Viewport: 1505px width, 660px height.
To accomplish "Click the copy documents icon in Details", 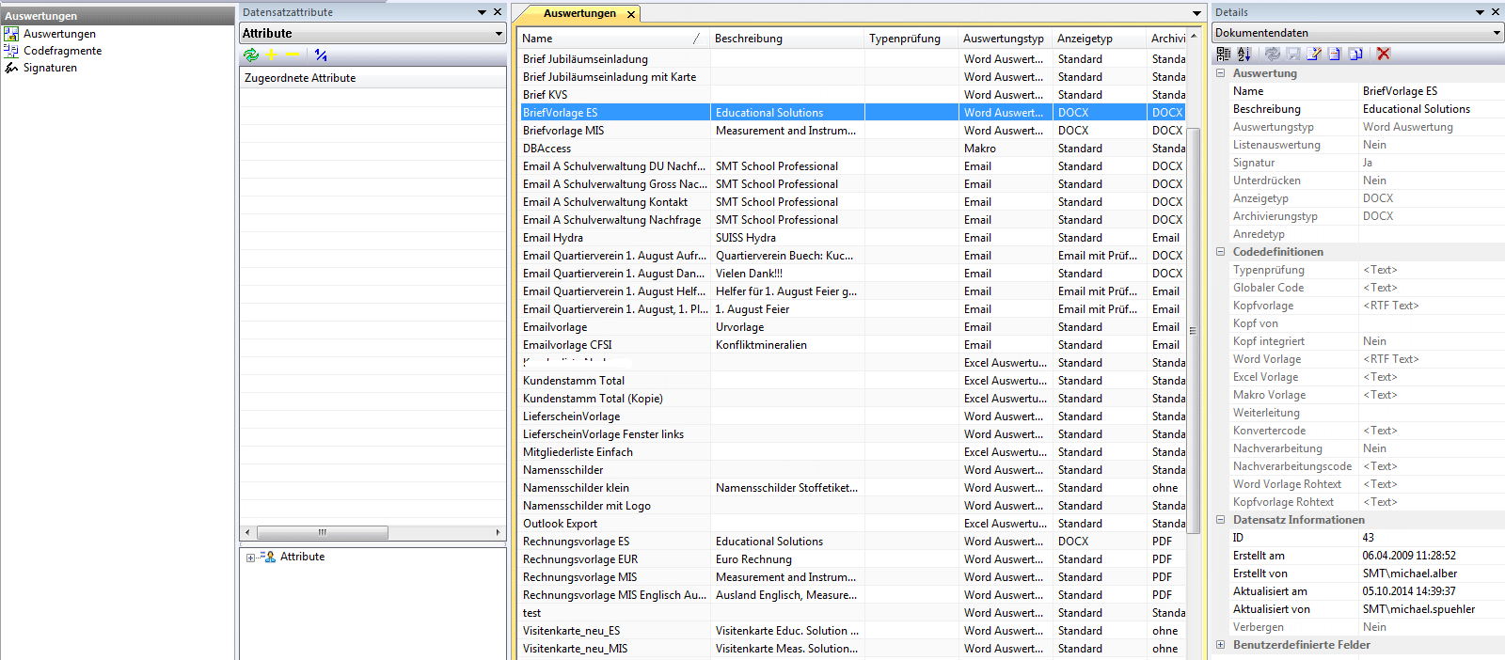I will tap(1355, 55).
